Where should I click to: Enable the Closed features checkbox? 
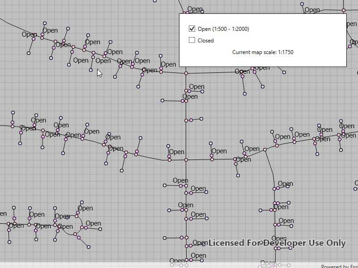point(192,40)
